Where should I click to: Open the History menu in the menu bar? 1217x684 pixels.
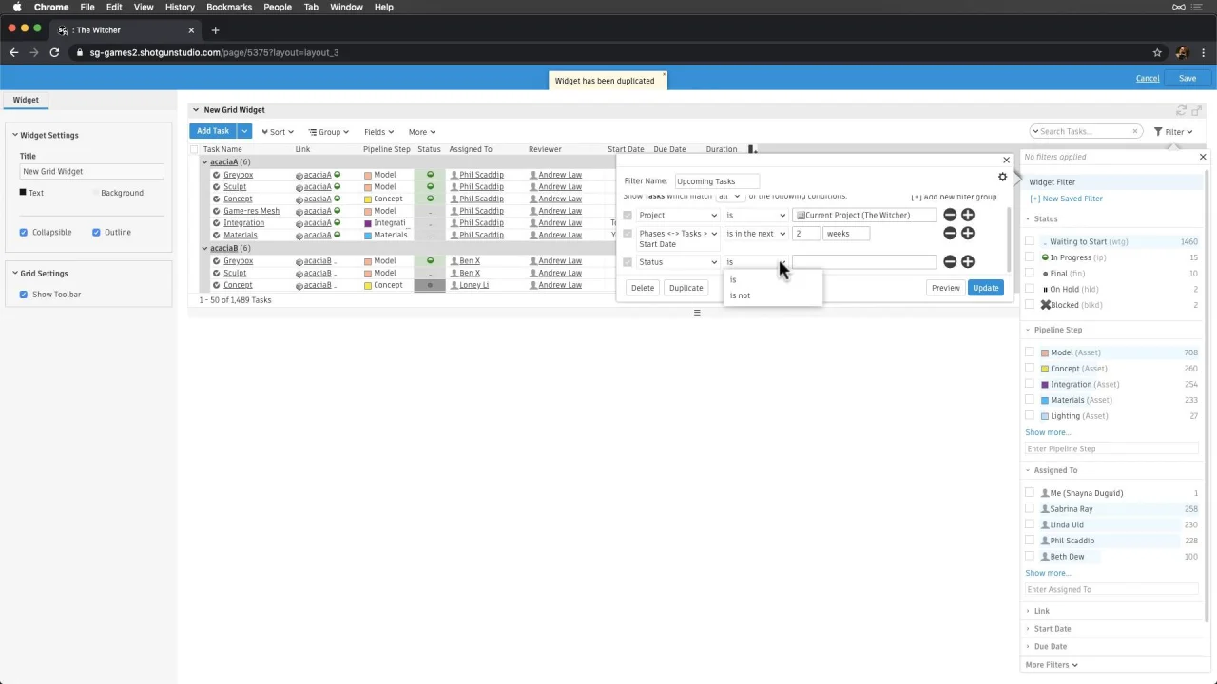180,7
